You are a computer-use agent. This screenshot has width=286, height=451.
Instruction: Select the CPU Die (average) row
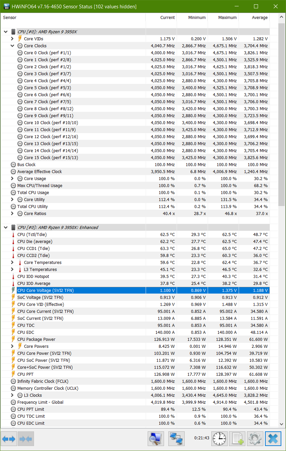(x=135, y=242)
